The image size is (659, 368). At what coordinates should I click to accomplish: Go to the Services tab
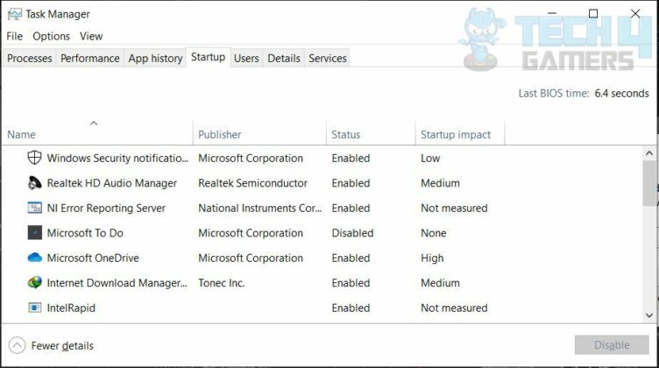coord(328,59)
